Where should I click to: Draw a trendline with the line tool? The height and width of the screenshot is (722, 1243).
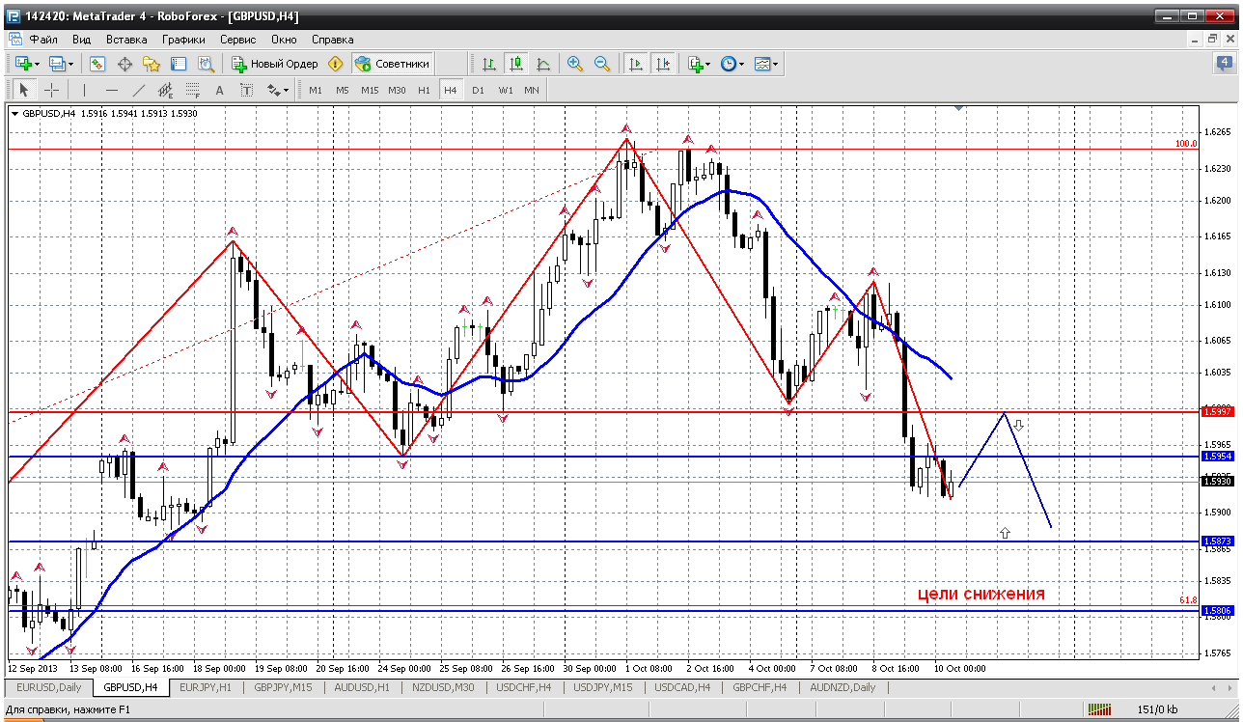click(x=138, y=90)
